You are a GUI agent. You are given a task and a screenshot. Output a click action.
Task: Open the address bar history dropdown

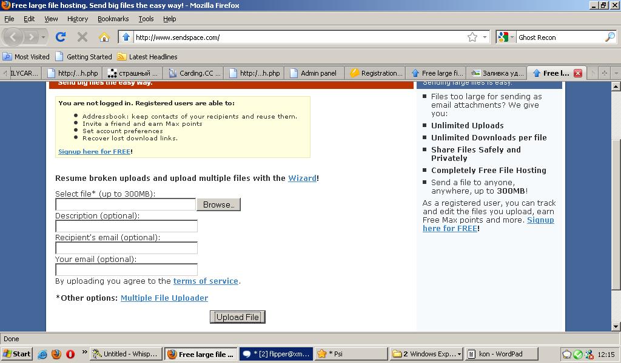point(485,37)
